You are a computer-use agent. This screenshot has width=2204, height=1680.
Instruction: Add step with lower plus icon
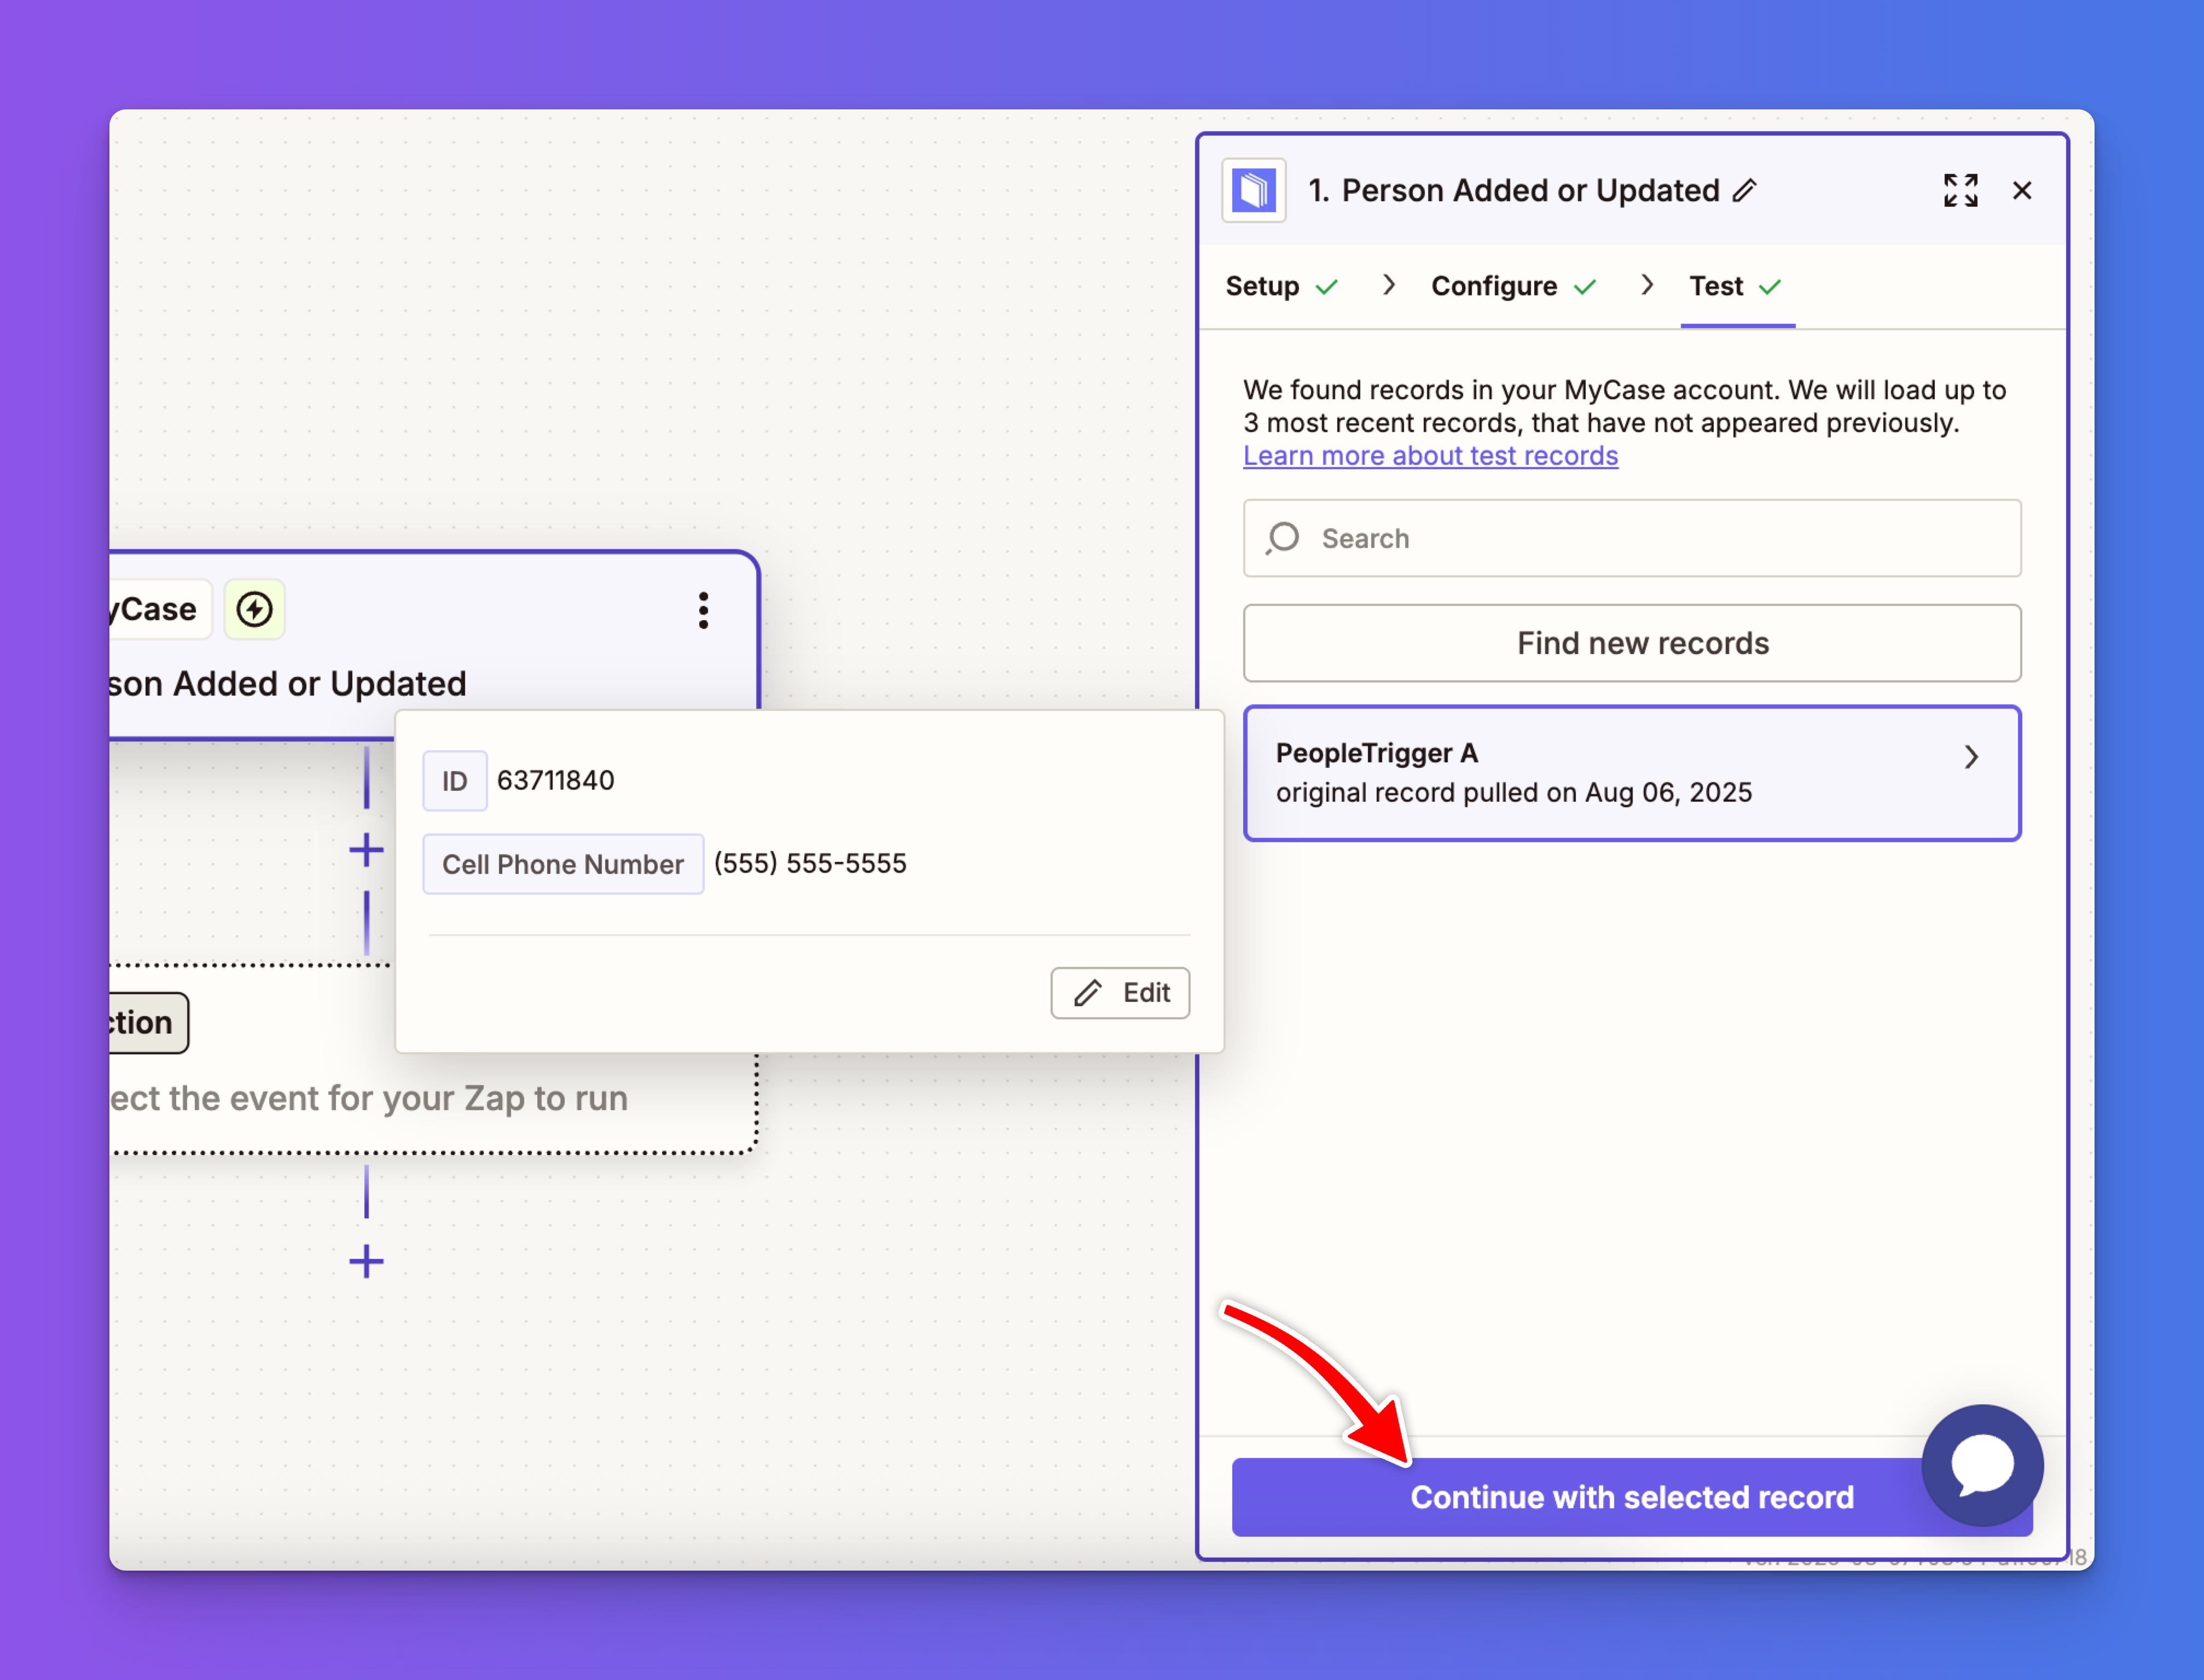pyautogui.click(x=366, y=1262)
